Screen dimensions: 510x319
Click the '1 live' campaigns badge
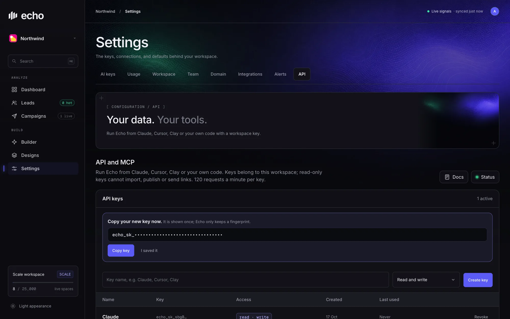(66, 116)
